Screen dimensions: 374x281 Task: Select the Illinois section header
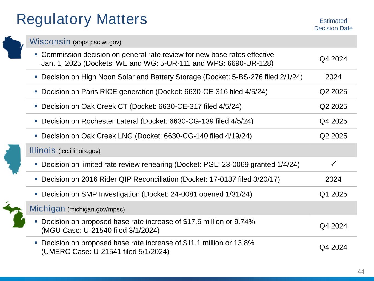(x=43, y=150)
